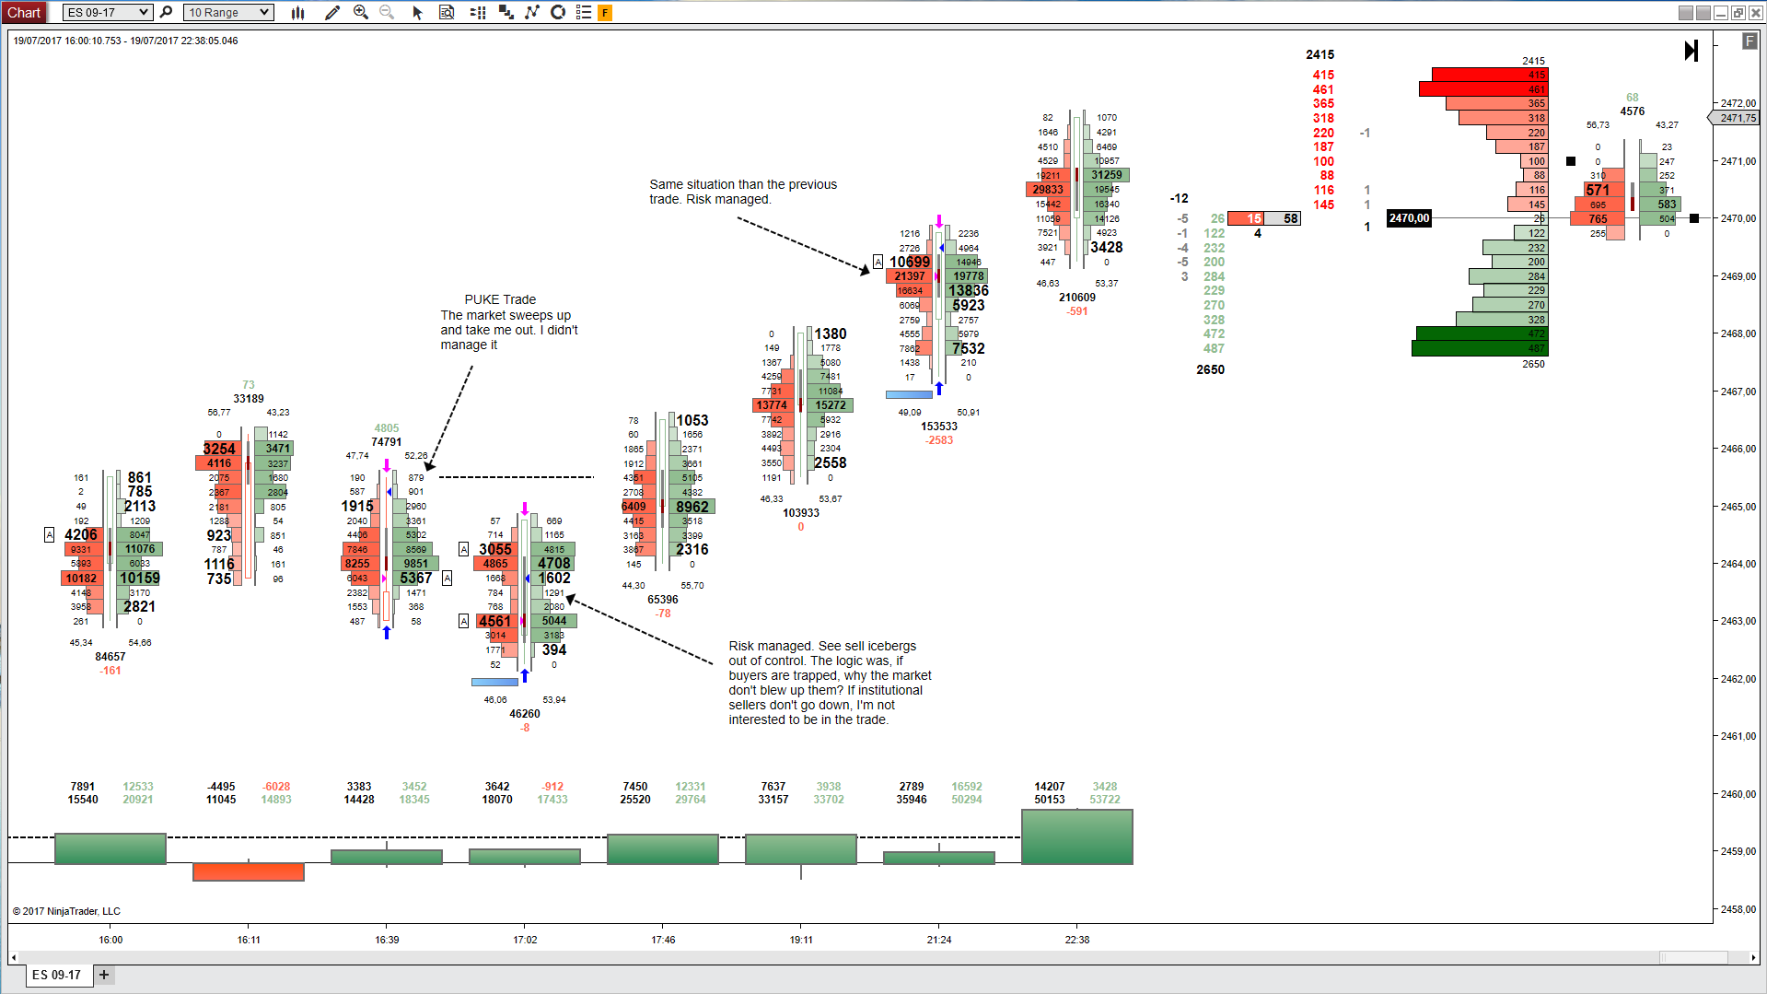1767x994 pixels.
Task: Click the orange F toolbar icon
Action: (x=605, y=12)
